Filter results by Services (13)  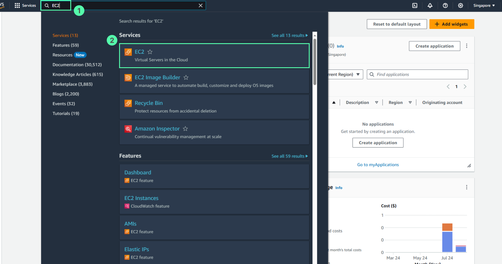tap(65, 36)
